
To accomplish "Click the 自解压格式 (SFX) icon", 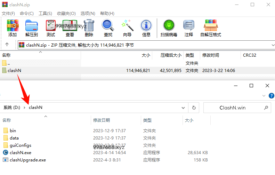I will (211, 25).
